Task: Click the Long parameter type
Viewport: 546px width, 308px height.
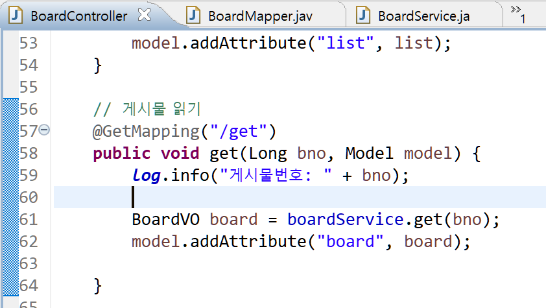Action: 268,154
